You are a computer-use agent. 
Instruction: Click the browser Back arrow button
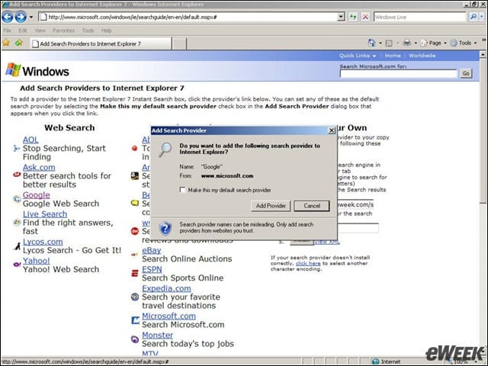[8, 17]
